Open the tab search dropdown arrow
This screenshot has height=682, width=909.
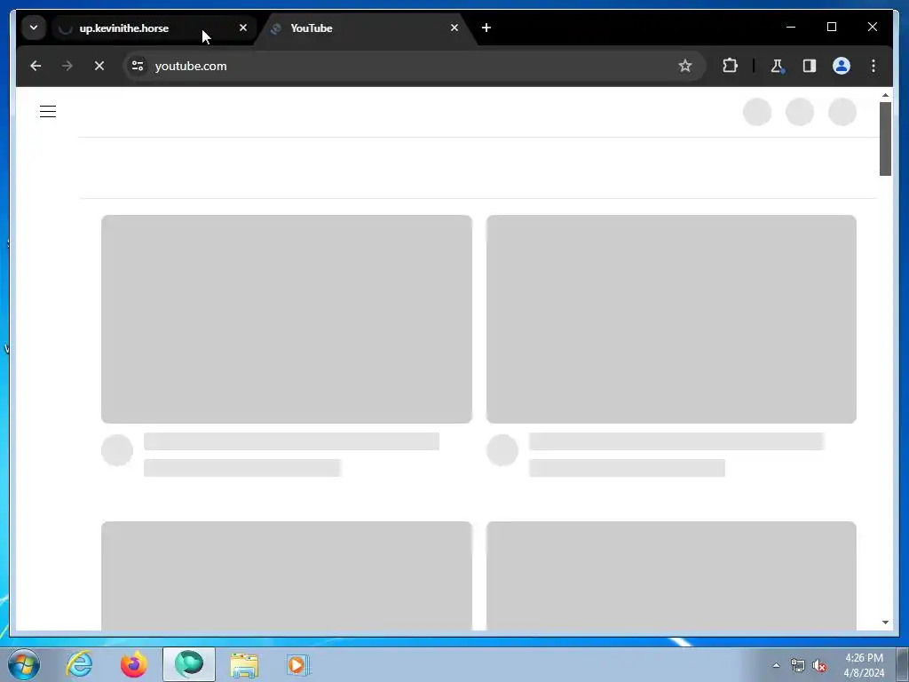tap(34, 28)
